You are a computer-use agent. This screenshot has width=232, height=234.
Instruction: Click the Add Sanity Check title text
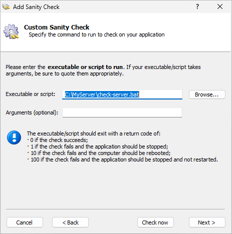(x=36, y=7)
